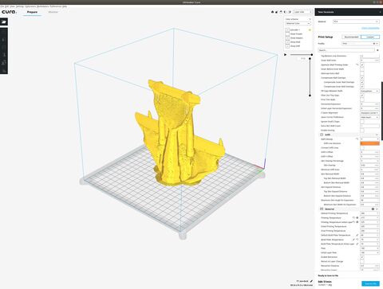This screenshot has height=289, width=383.
Task: Switch to the Prepare tab
Action: coord(32,12)
